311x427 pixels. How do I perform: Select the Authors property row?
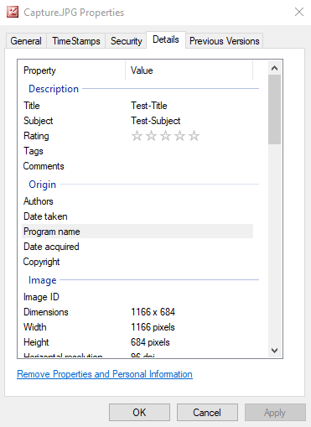coord(137,201)
